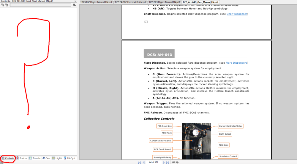Click the Weapon Action bold text
The image size is (297, 164).
(155, 68)
